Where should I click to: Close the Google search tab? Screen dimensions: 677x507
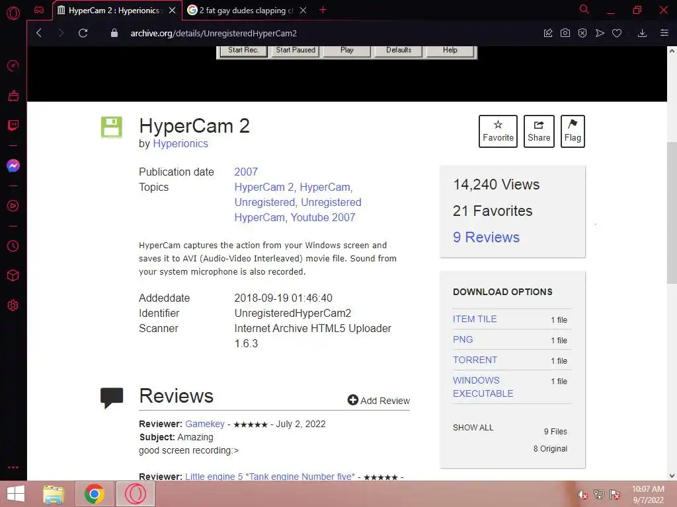coord(303,11)
